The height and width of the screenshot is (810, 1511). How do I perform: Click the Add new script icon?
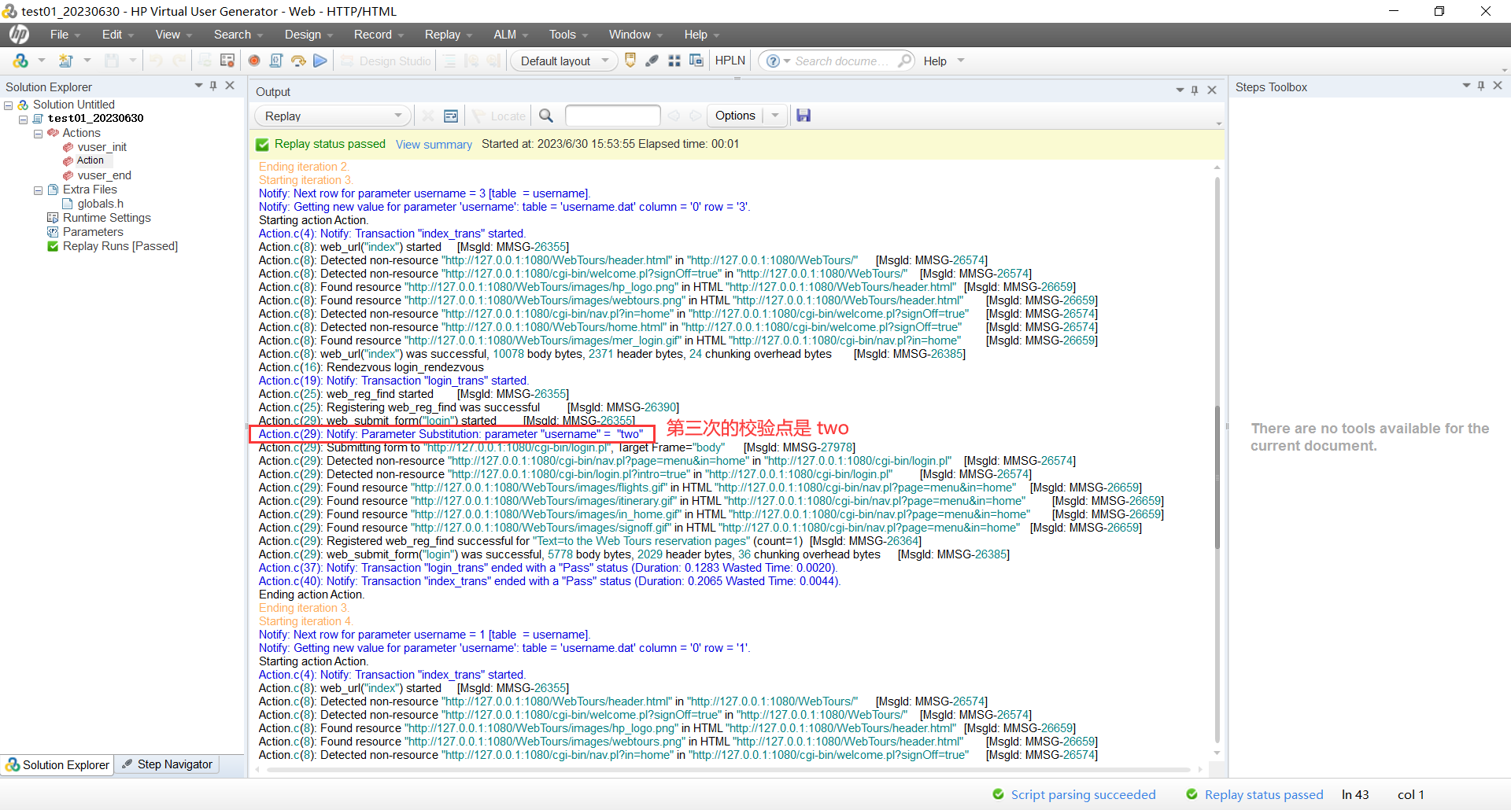pyautogui.click(x=66, y=61)
